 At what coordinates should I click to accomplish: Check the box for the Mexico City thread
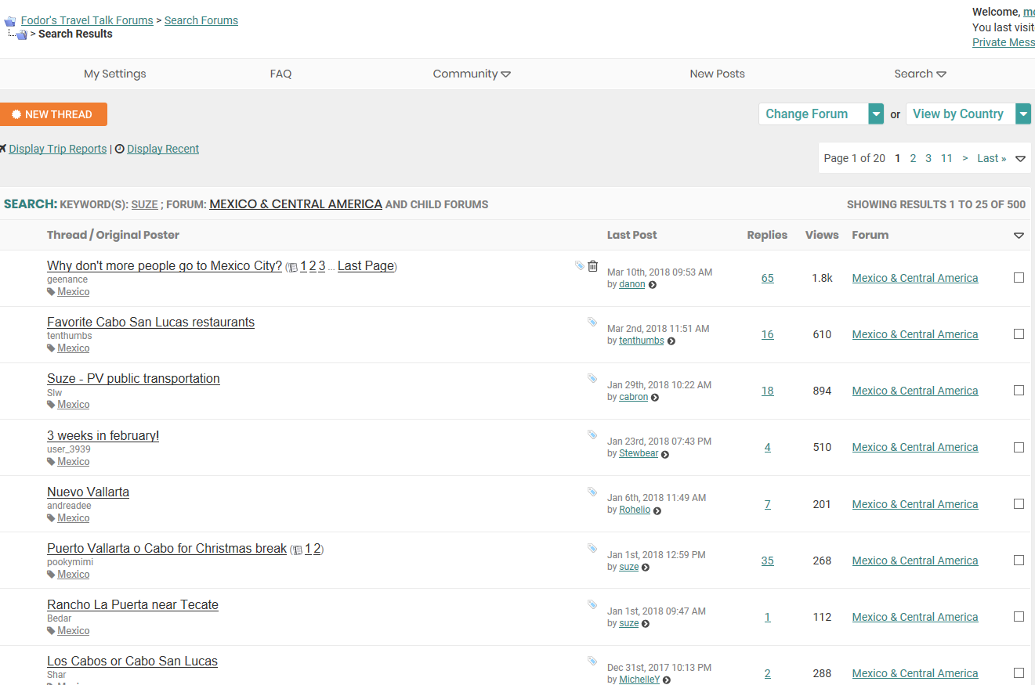point(1019,277)
